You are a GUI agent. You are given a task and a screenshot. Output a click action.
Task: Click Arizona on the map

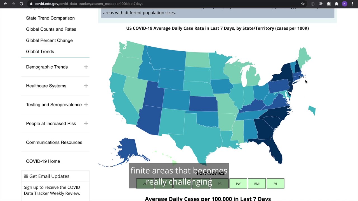click(150, 120)
